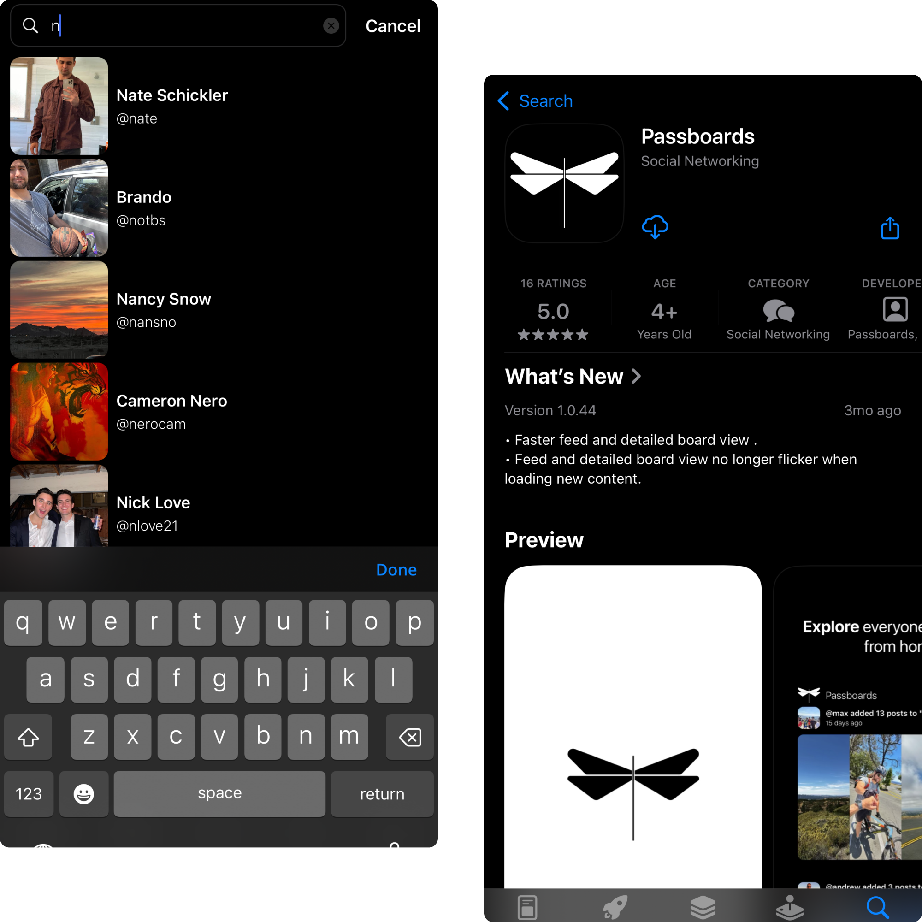Open the Today tab in App Store
922x922 pixels.
coord(527,907)
